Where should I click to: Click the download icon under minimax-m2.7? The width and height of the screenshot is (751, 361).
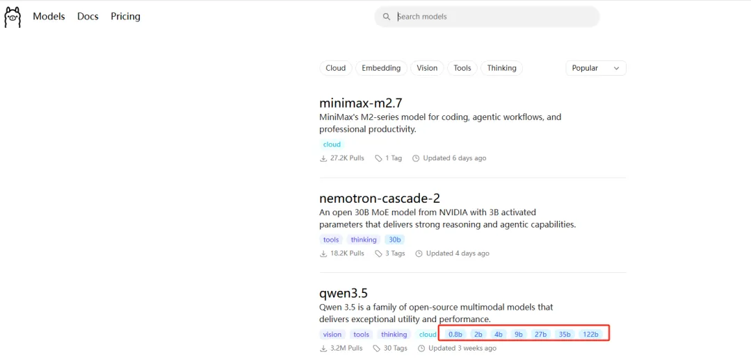(323, 158)
